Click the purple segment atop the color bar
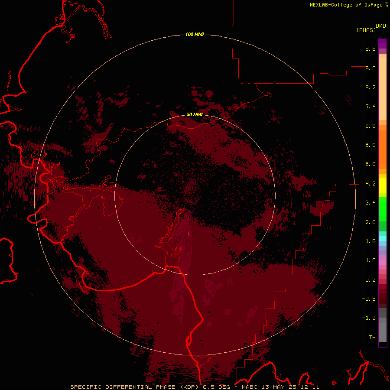The width and height of the screenshot is (390, 390). (383, 43)
